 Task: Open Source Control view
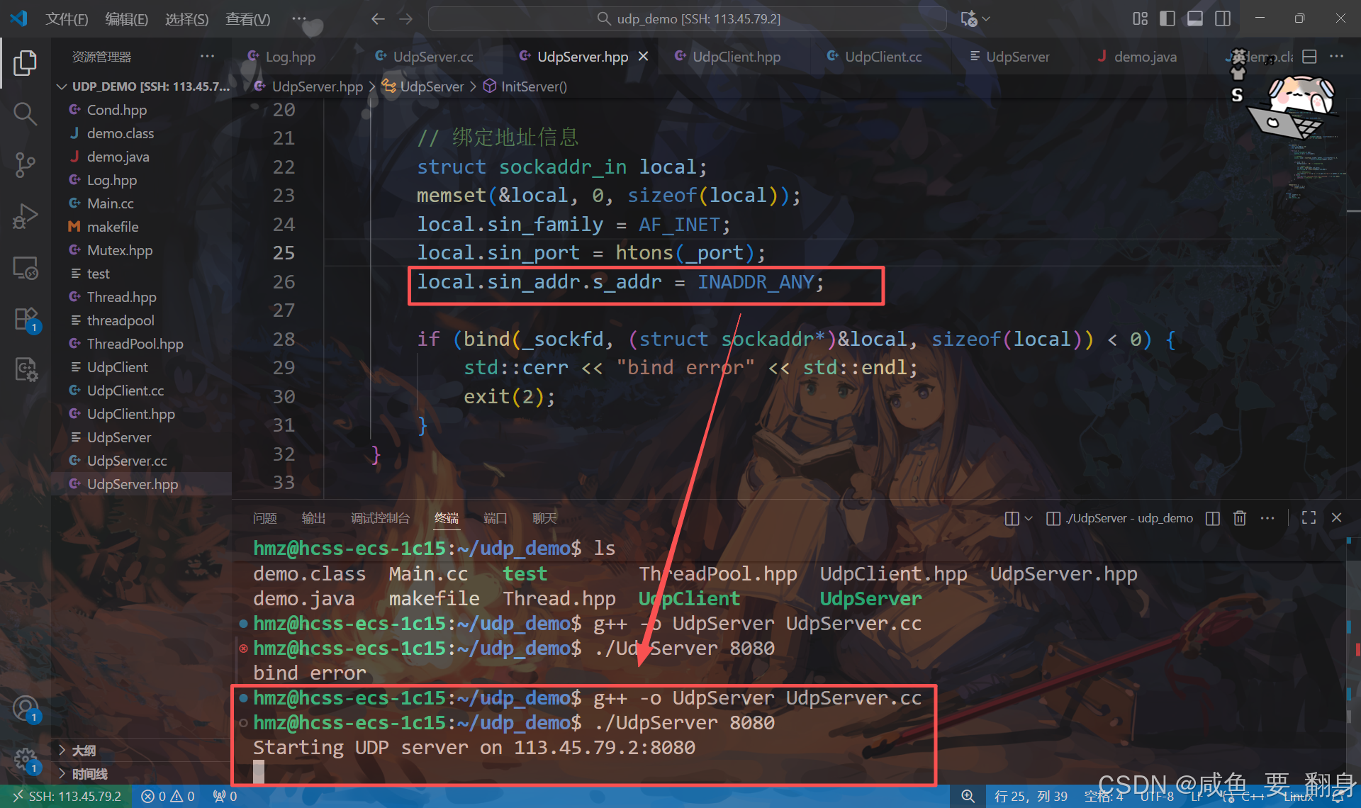25,164
